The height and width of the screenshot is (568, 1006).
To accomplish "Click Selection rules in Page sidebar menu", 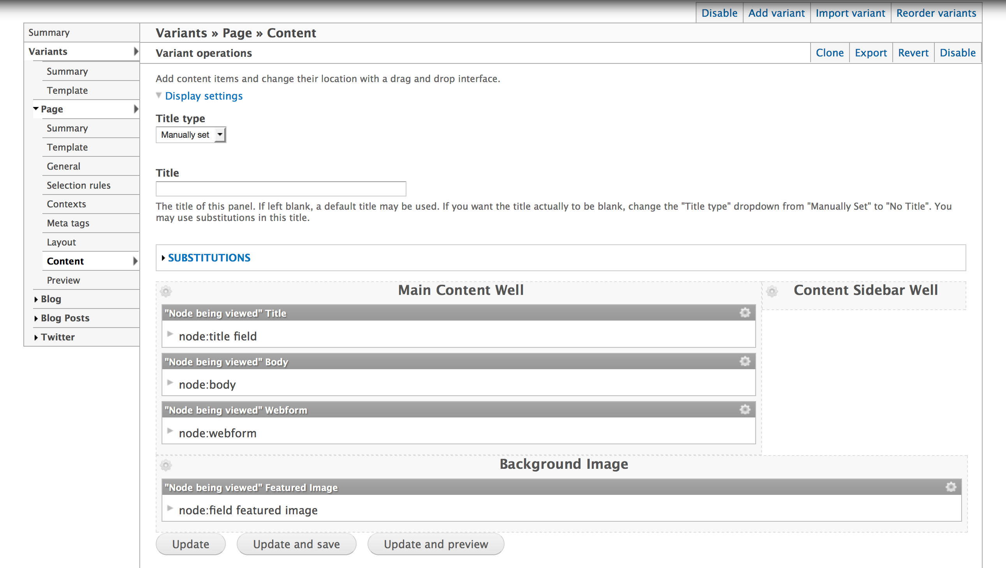I will point(78,185).
